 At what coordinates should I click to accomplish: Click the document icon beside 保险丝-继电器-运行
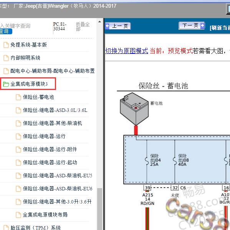point(18,137)
